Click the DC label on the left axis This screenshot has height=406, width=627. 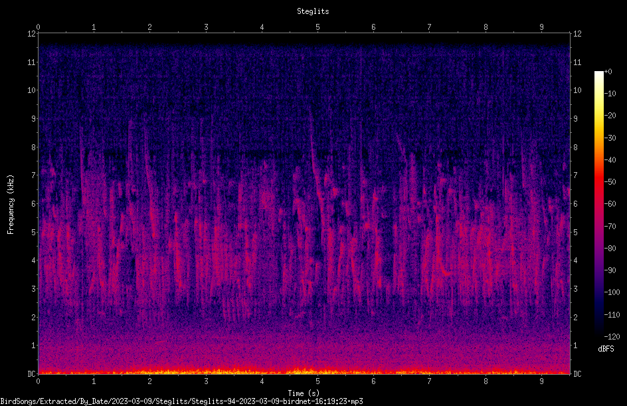(x=32, y=373)
